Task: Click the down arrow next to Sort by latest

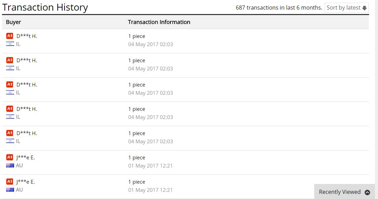Action: pyautogui.click(x=365, y=8)
